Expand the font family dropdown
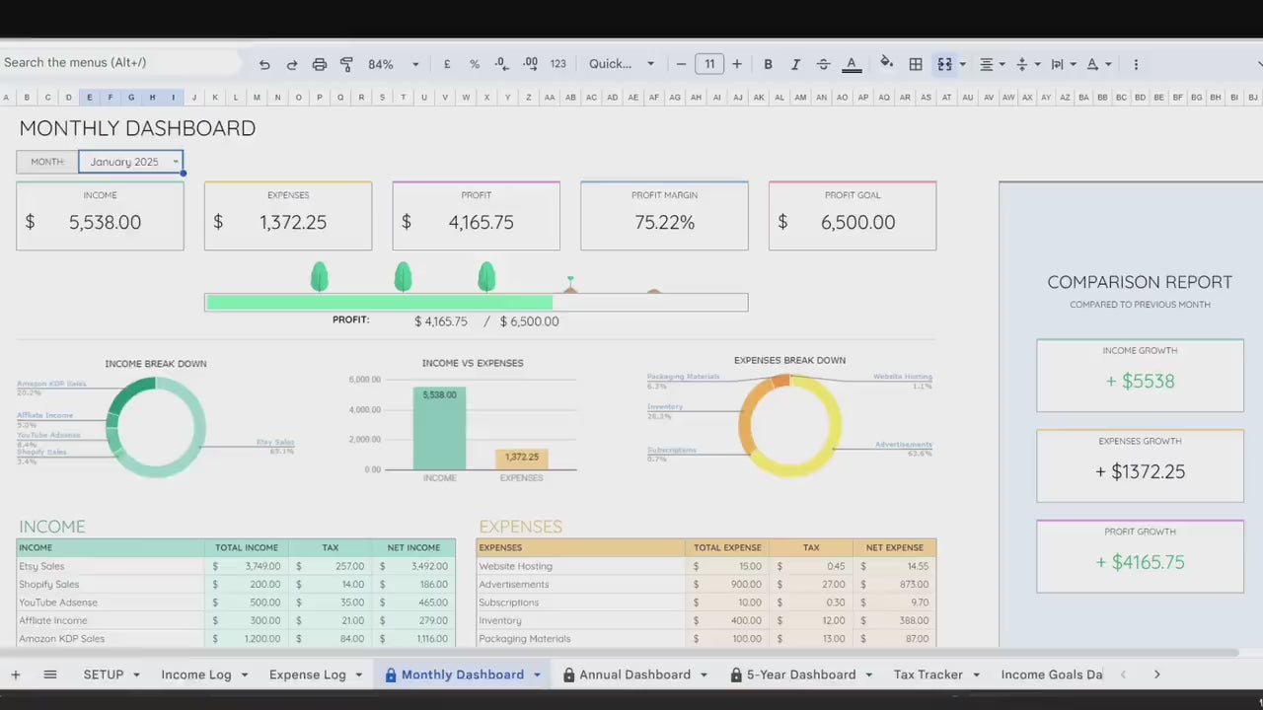1263x710 pixels. [x=622, y=64]
